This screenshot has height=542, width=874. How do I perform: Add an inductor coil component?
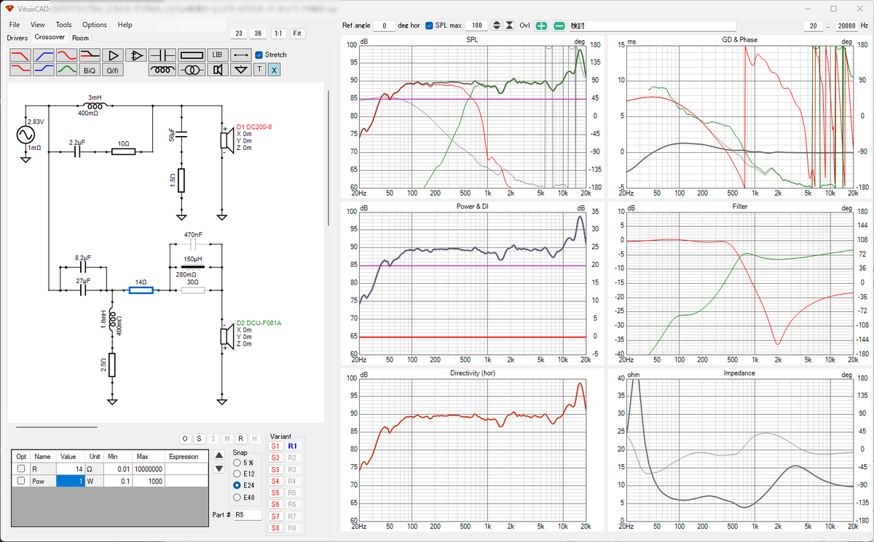click(x=162, y=70)
